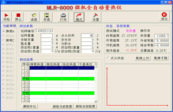173x112 pixels.
Task: Delete current data with 删除当前数据
Action: coord(62,106)
